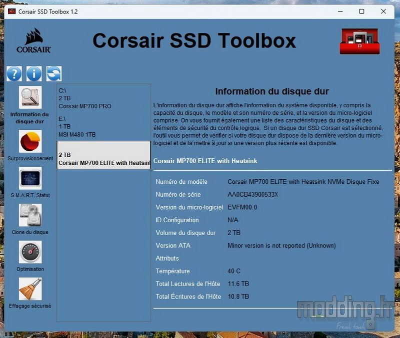
Task: Minimize the Corsair SSD Toolbox window
Action: [x=340, y=11]
